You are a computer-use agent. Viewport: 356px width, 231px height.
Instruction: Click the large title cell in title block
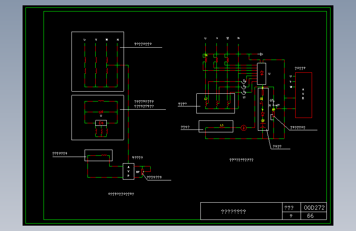point(241,211)
